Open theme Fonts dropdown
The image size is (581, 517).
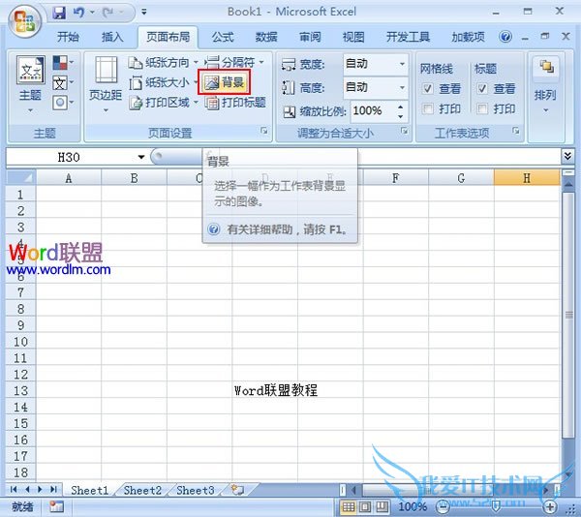62,82
